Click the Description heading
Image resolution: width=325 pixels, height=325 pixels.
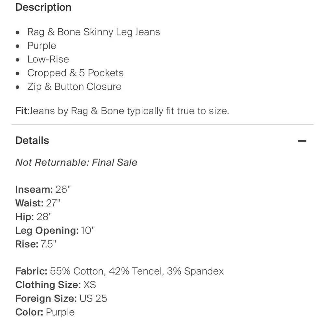[43, 7]
